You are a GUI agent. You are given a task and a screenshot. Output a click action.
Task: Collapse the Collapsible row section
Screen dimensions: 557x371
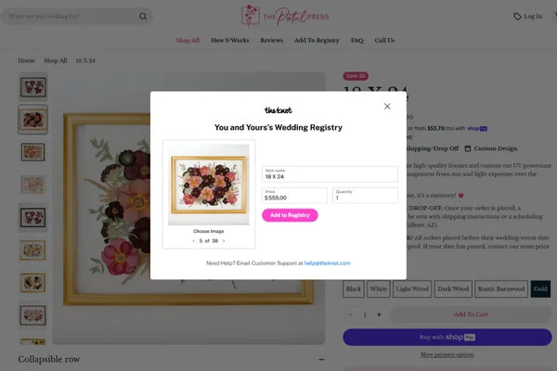click(321, 359)
